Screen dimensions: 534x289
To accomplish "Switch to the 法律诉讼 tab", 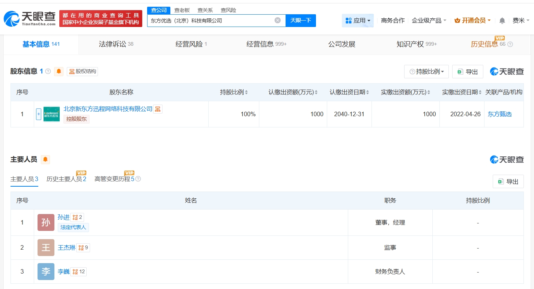I will click(116, 44).
